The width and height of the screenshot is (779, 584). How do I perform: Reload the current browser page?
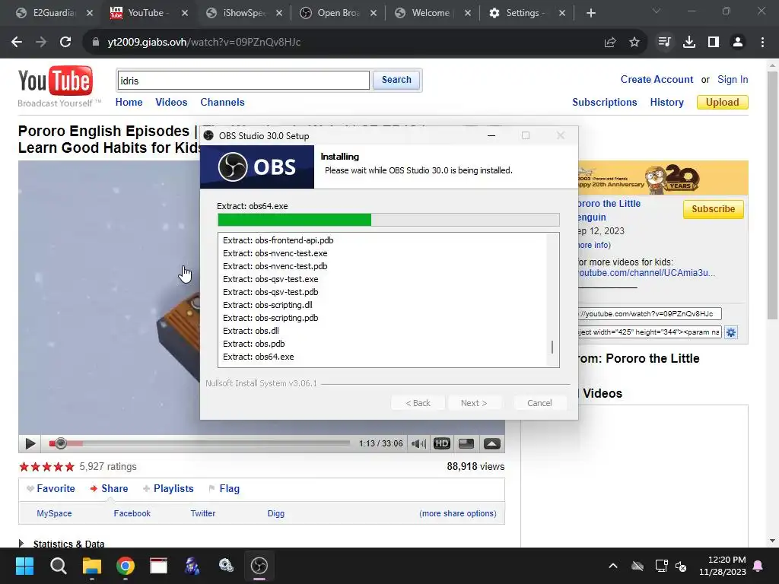(x=65, y=43)
